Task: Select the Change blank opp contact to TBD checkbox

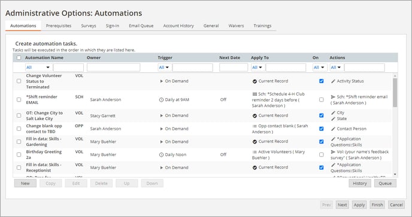Action: pyautogui.click(x=19, y=129)
